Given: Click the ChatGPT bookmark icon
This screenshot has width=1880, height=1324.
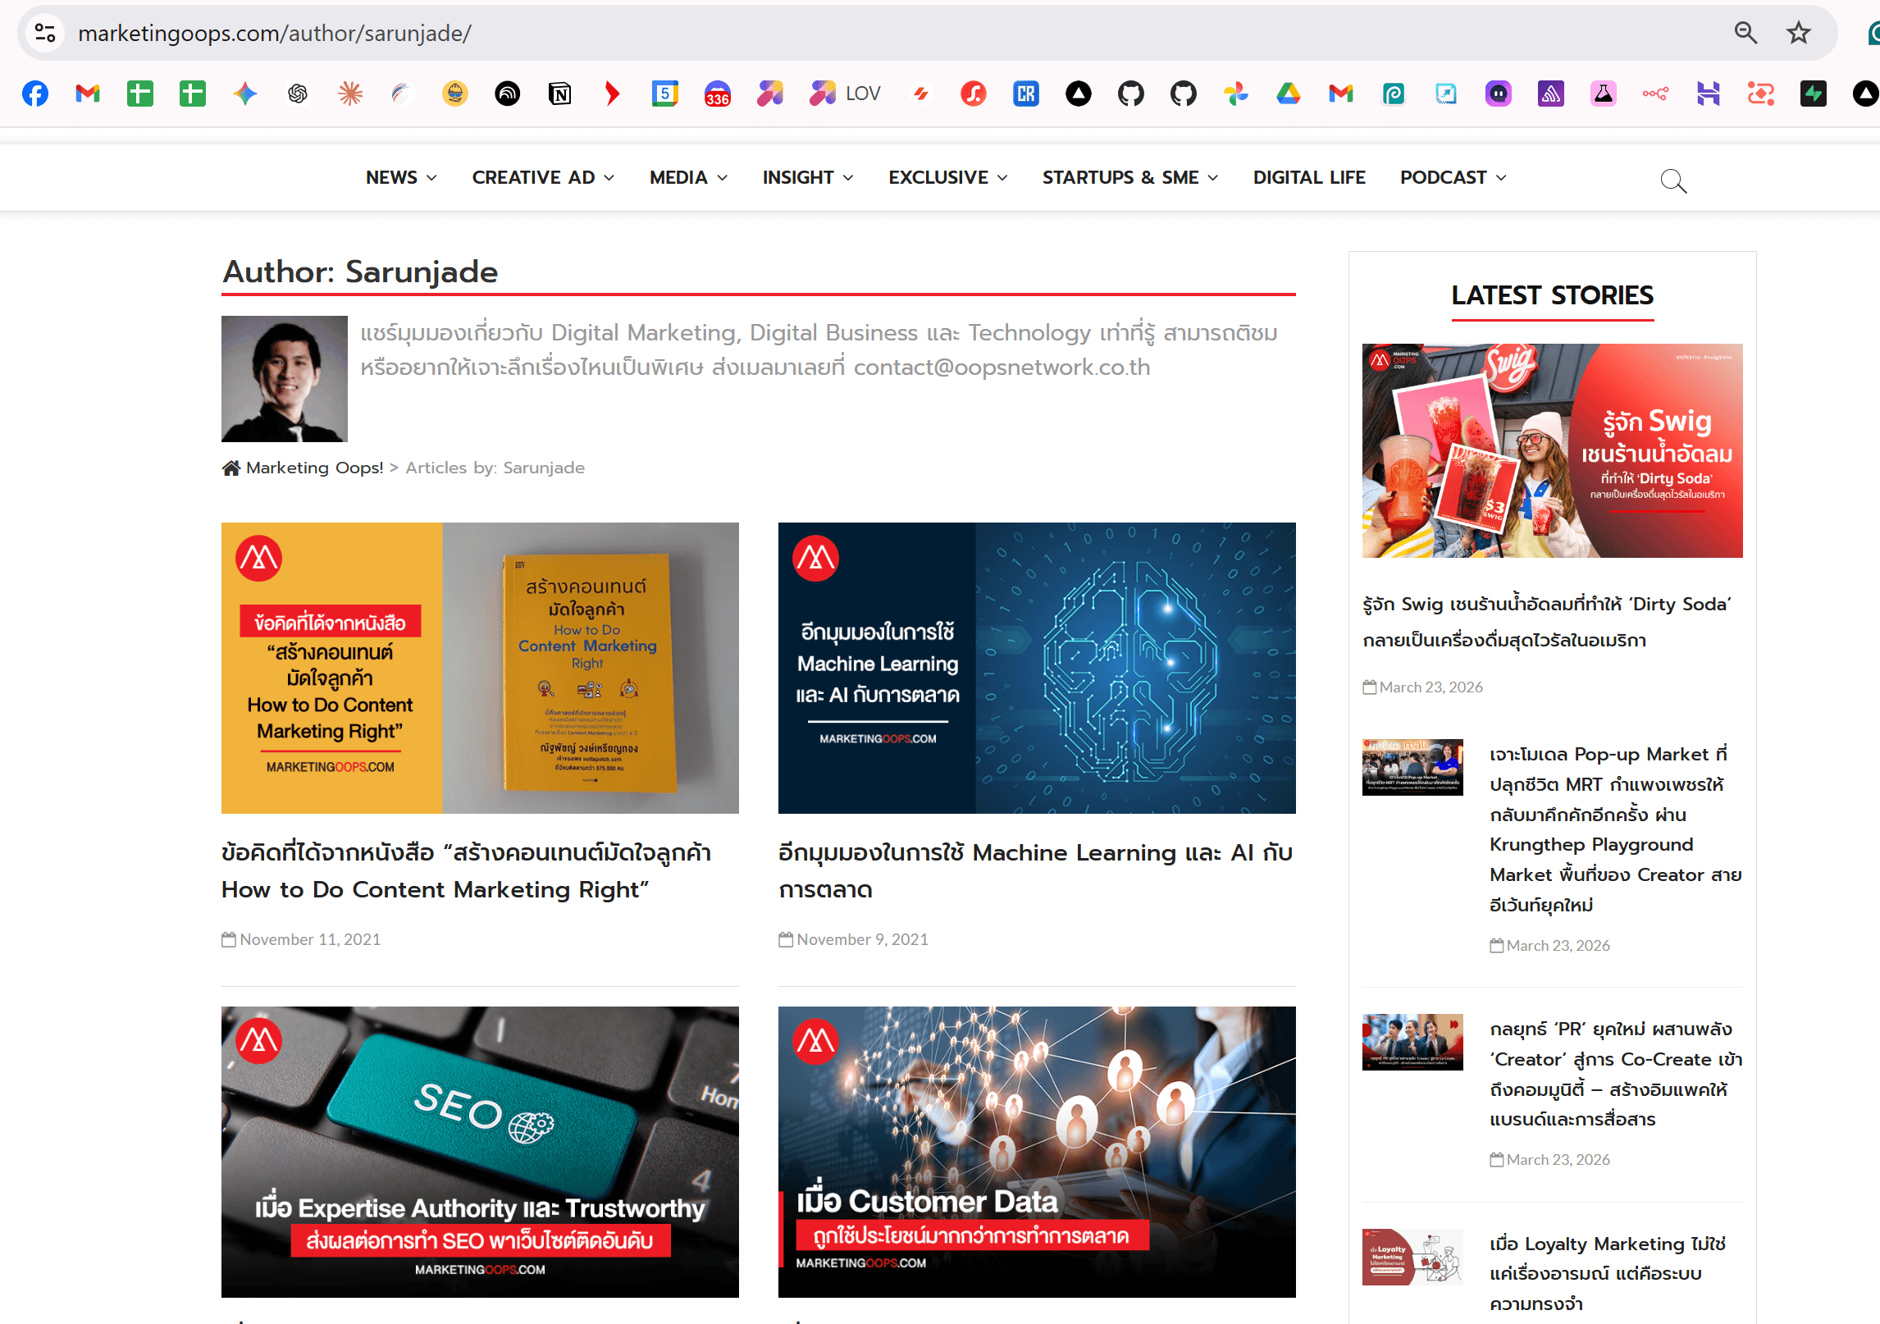Looking at the screenshot, I should 298,94.
